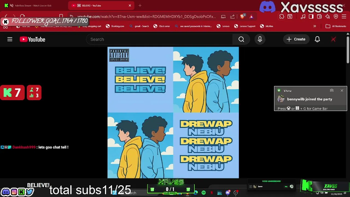Open the YouTube account avatar menu
The image size is (350, 197).
click(x=333, y=39)
